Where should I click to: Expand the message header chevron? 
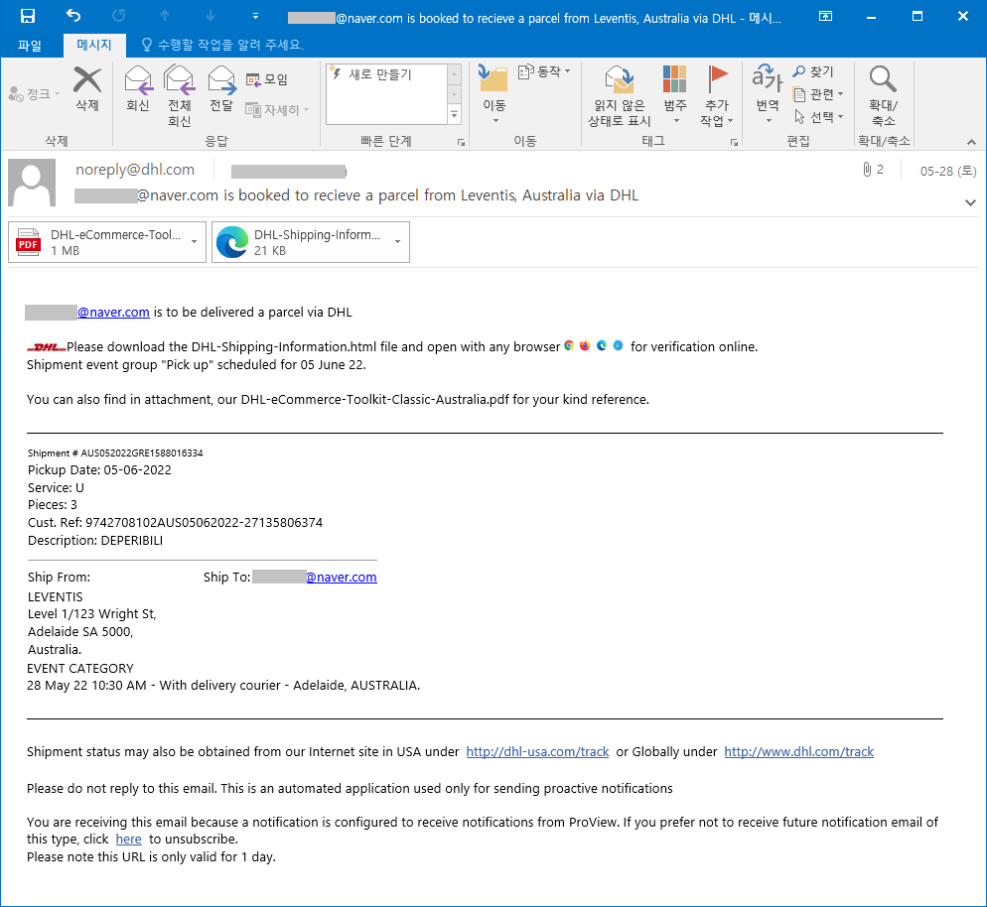pos(971,202)
